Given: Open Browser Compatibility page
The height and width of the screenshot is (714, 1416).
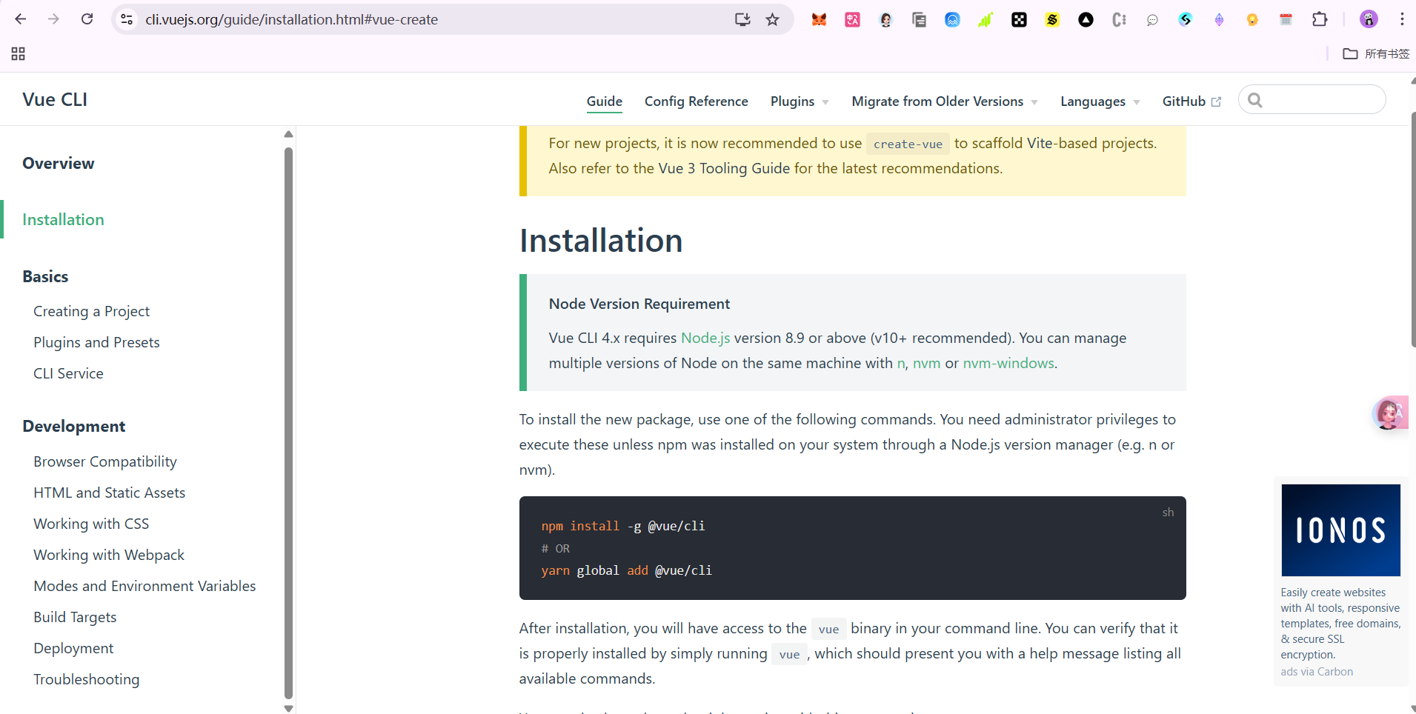Looking at the screenshot, I should tap(105, 461).
